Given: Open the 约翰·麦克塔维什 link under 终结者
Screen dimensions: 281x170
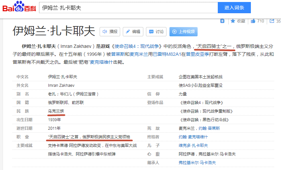Looking at the screenshot, I should pos(193,137).
